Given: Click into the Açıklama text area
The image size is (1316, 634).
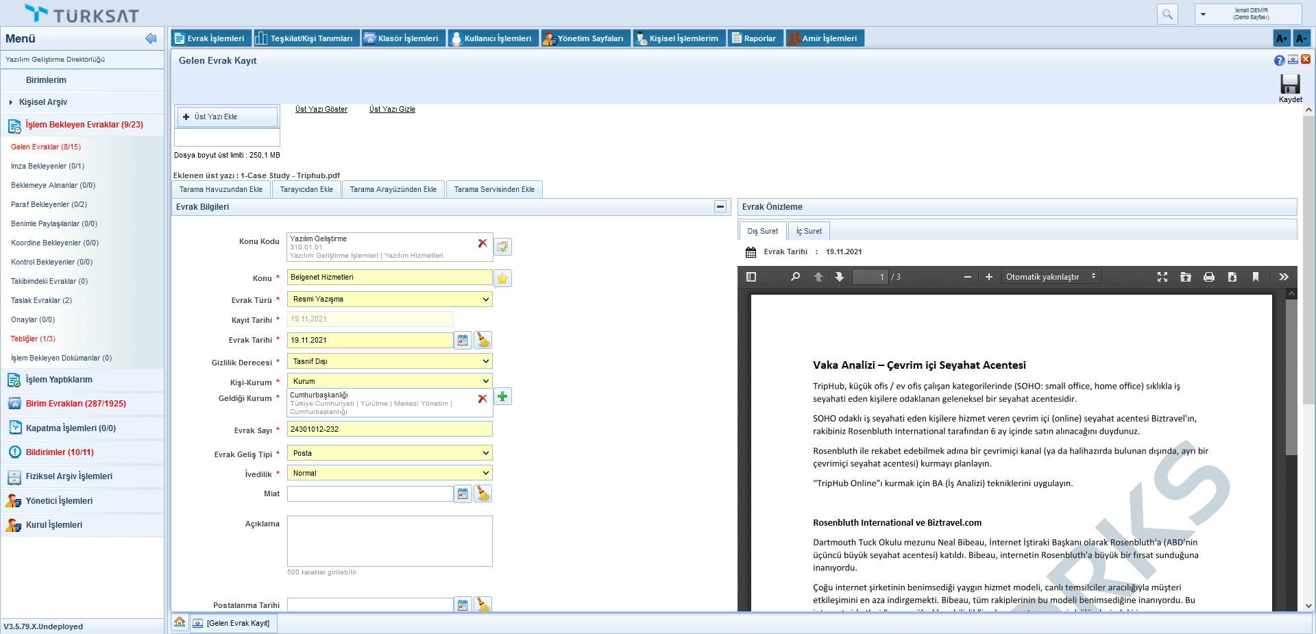Looking at the screenshot, I should pyautogui.click(x=389, y=541).
